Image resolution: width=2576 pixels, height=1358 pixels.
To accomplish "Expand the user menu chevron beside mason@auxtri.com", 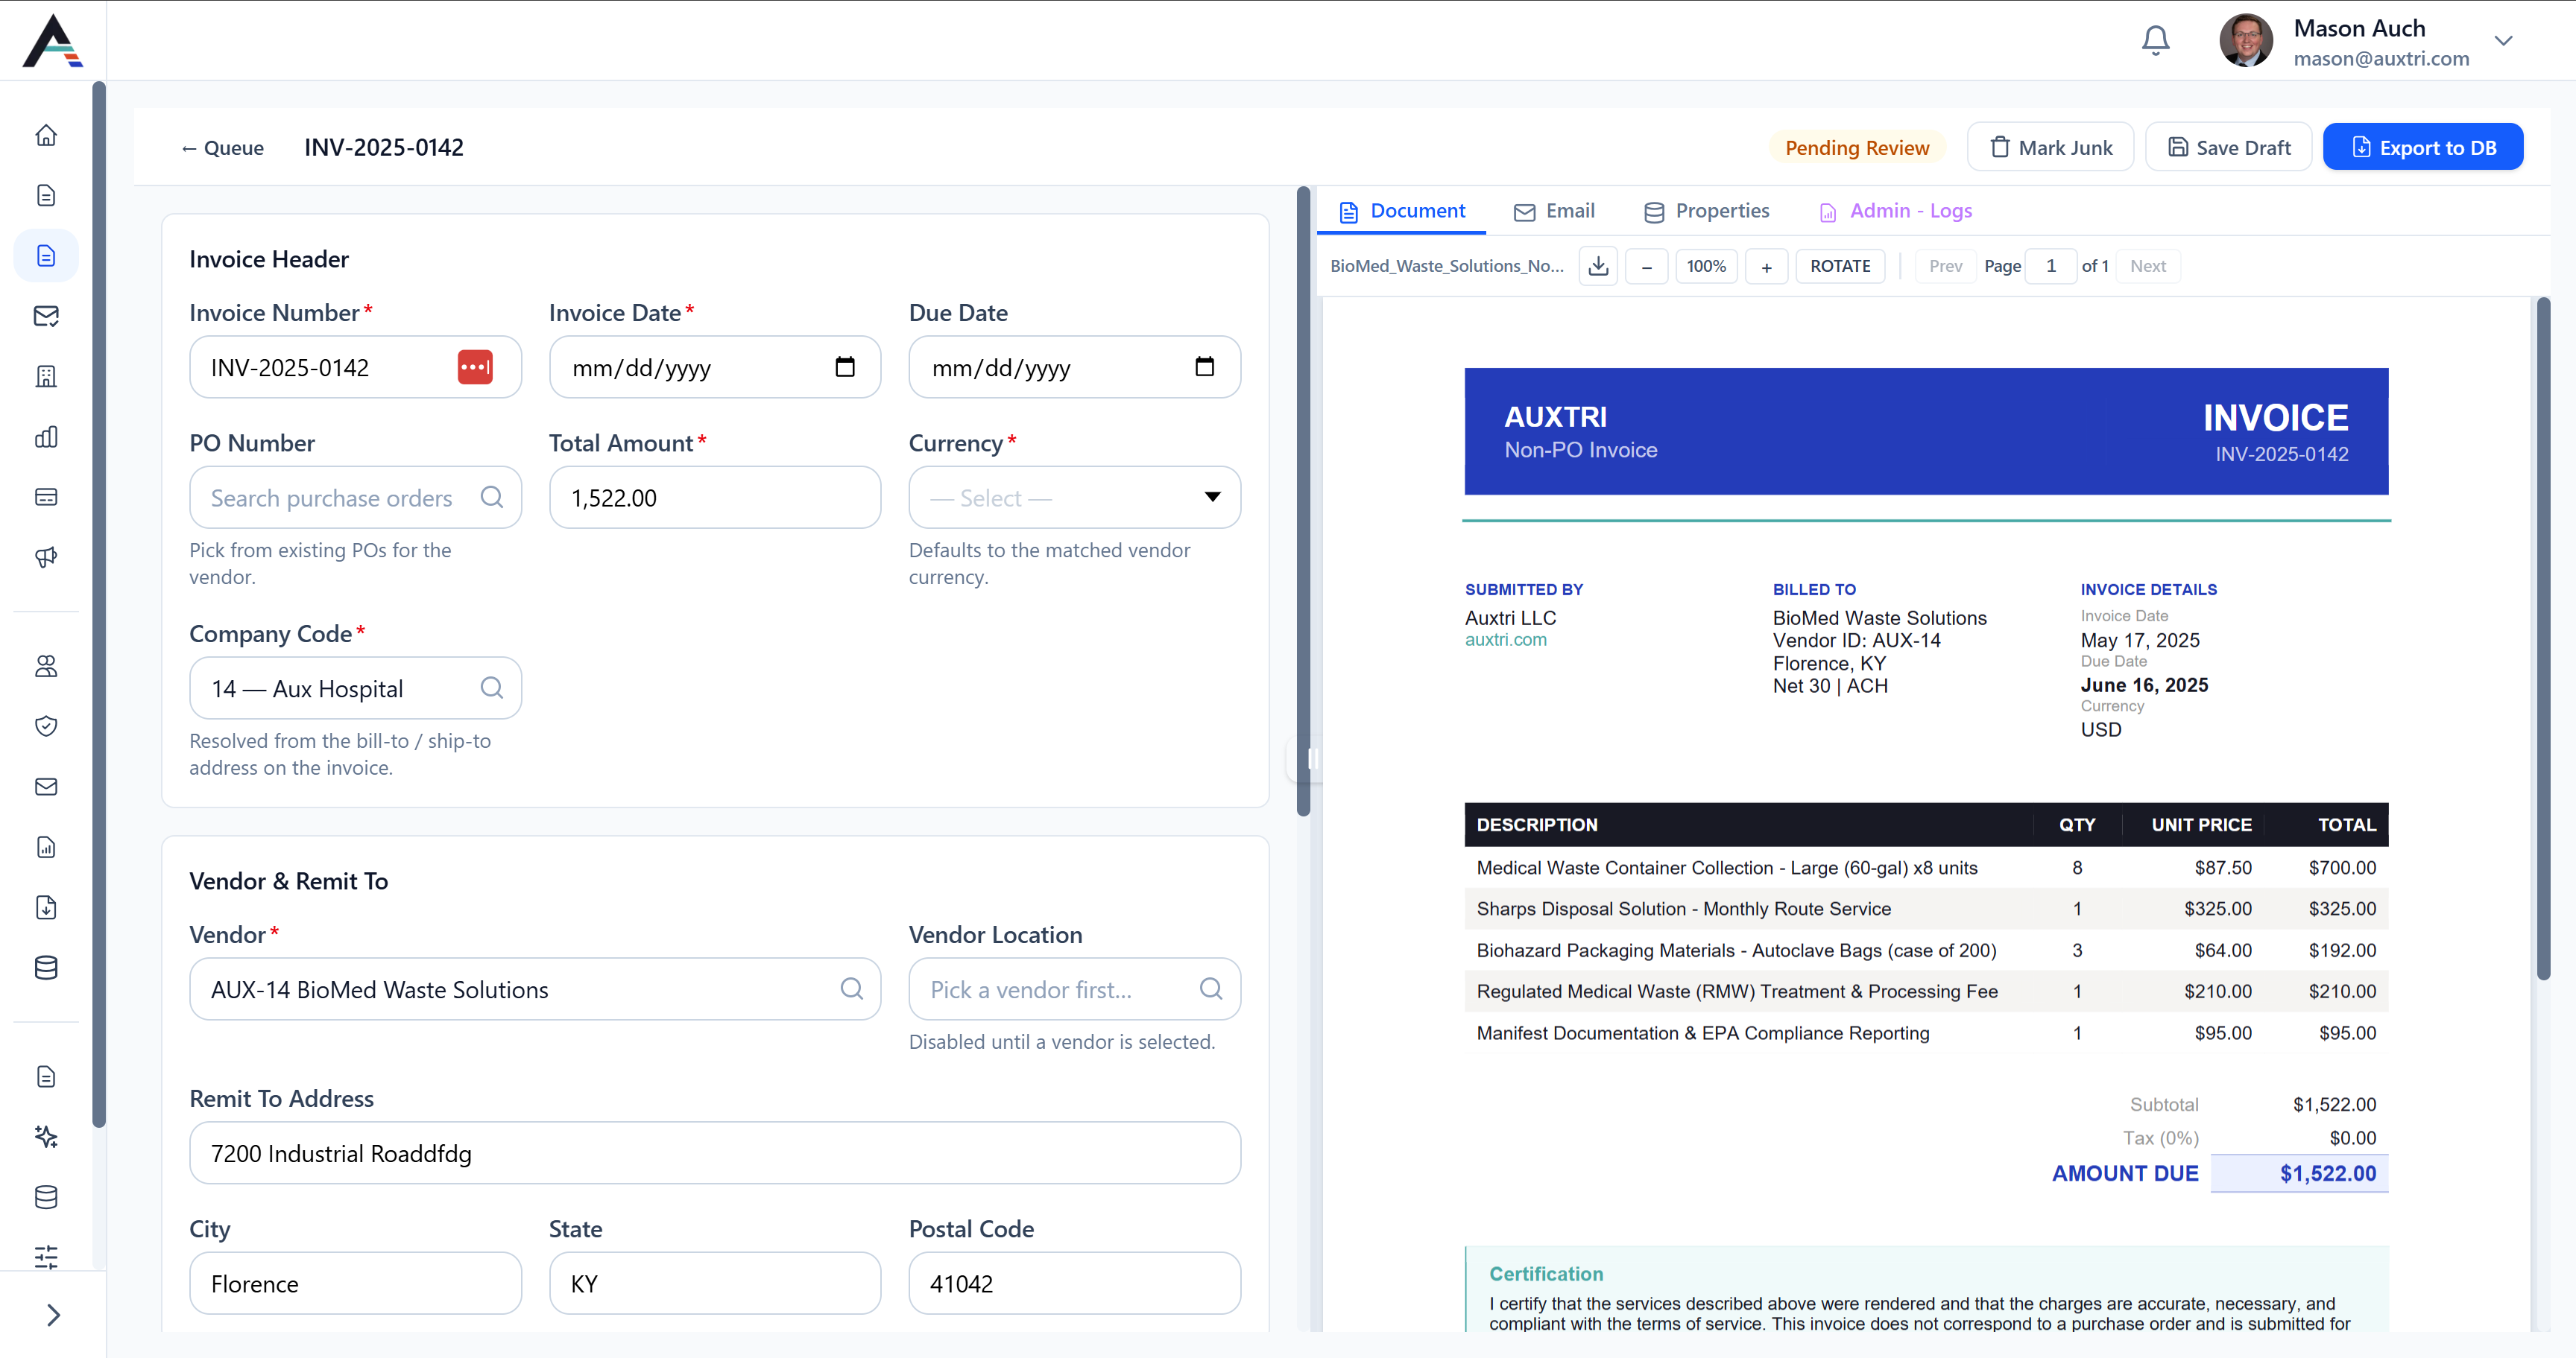I will (x=2503, y=41).
